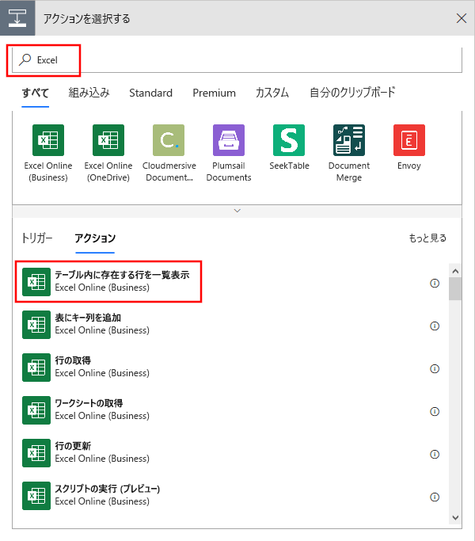Click Excel icon beside 行の取得
This screenshot has height=541, width=475.
(36, 368)
